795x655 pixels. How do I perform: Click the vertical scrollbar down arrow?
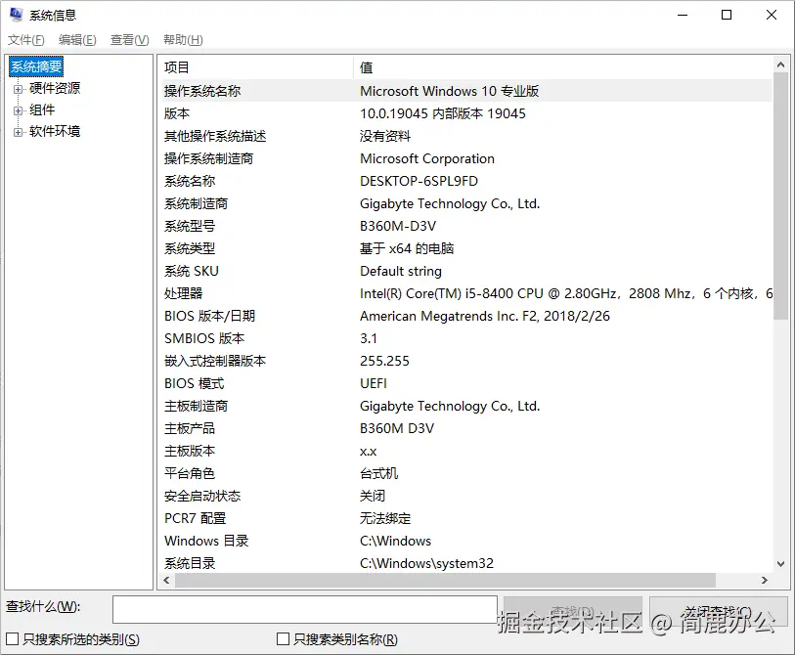pyautogui.click(x=780, y=563)
